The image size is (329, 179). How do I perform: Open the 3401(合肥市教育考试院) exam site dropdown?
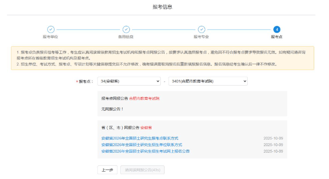(208, 81)
